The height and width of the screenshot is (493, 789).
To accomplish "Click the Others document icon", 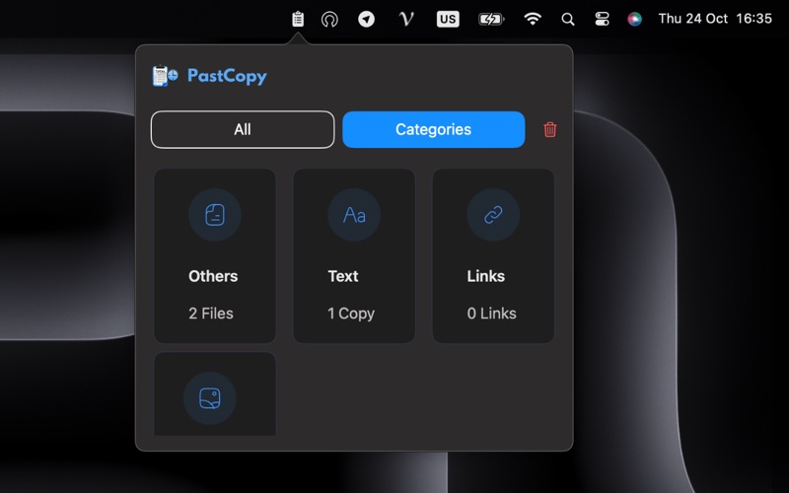I will pyautogui.click(x=215, y=215).
